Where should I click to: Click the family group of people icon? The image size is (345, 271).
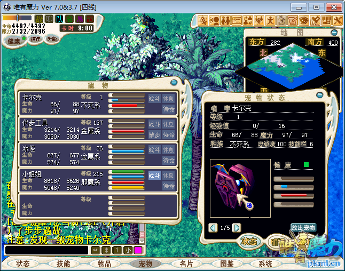tap(259, 21)
